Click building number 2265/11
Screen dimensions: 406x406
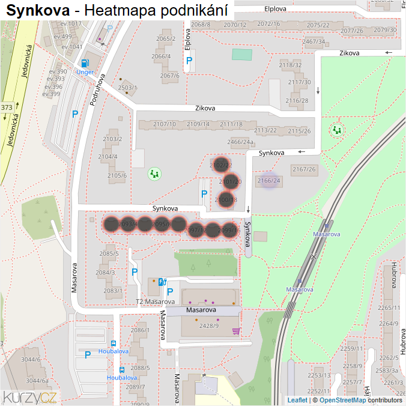pos(389,308)
